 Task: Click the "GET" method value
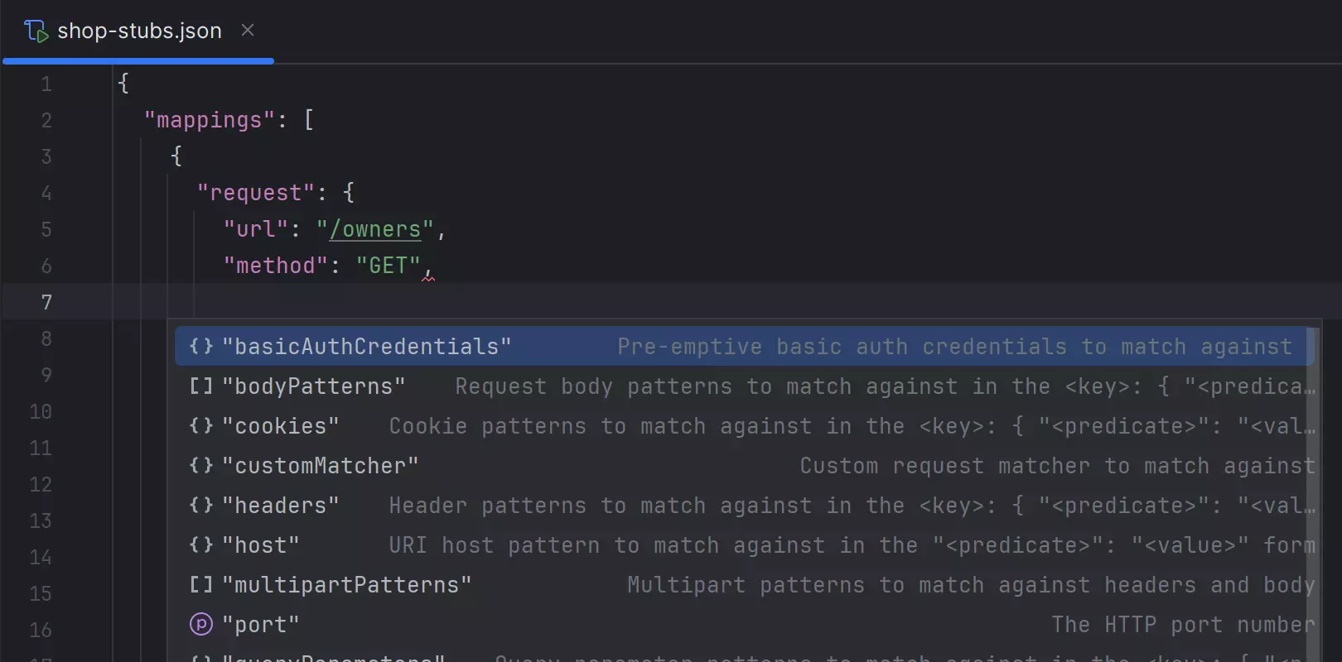(x=388, y=266)
